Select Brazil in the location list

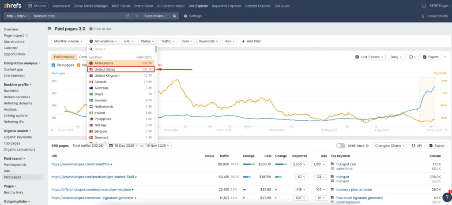[x=121, y=94]
